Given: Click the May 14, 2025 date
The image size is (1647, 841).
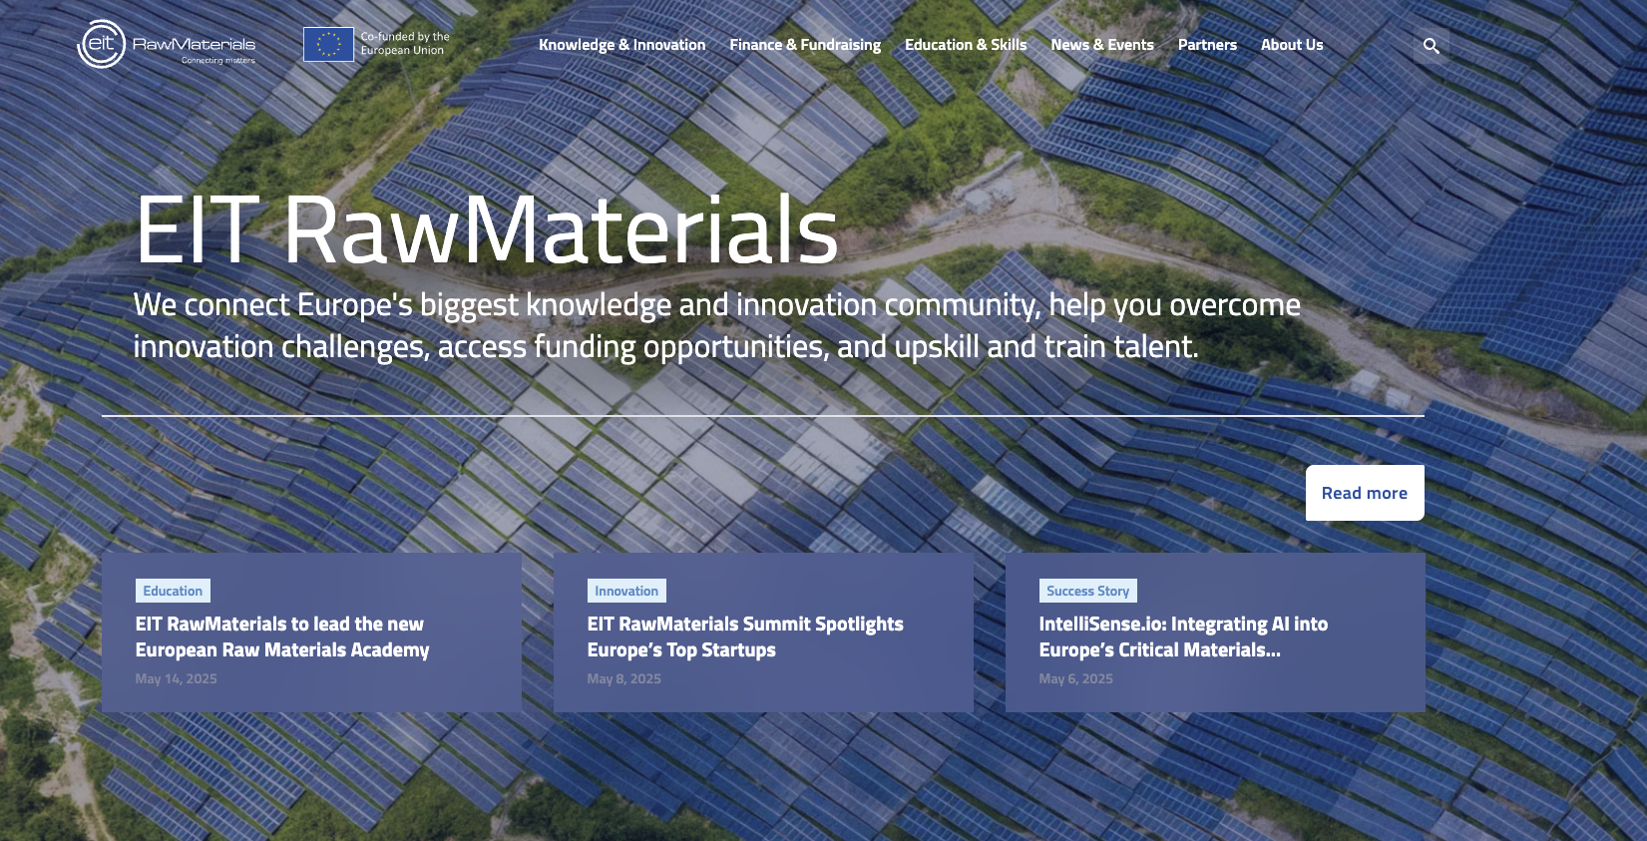Looking at the screenshot, I should point(176,678).
